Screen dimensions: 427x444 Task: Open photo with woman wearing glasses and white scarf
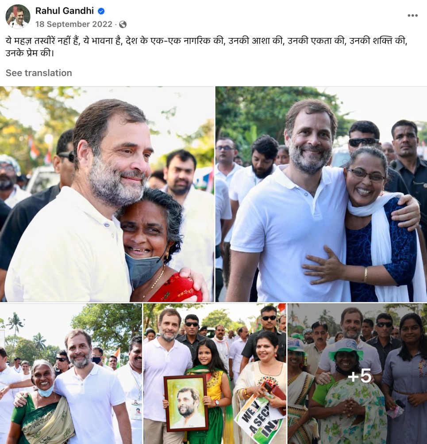point(321,194)
